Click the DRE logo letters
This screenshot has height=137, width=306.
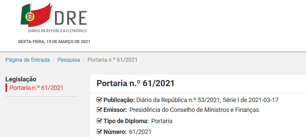[x=71, y=18]
